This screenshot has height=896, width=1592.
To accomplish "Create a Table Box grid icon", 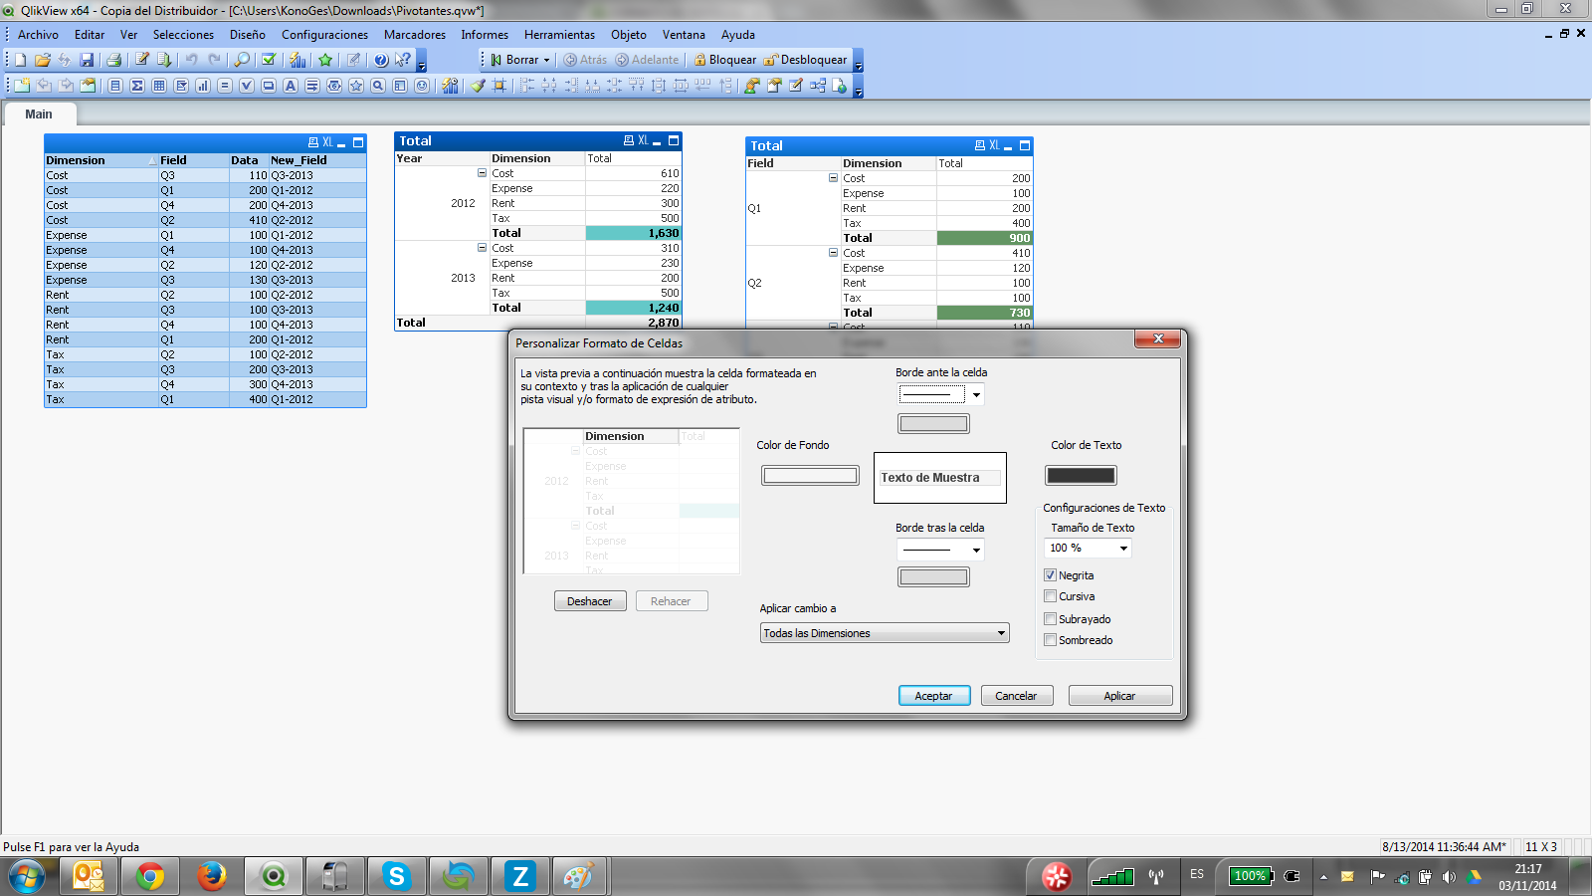I will click(x=159, y=86).
